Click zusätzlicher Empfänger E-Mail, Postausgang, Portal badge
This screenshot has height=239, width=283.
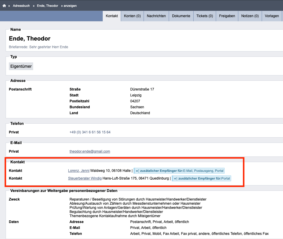179,171
